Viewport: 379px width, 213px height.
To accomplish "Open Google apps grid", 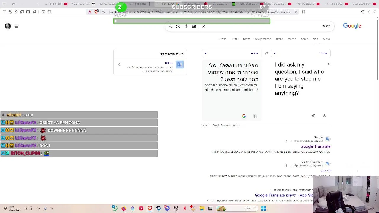I will coord(17,26).
